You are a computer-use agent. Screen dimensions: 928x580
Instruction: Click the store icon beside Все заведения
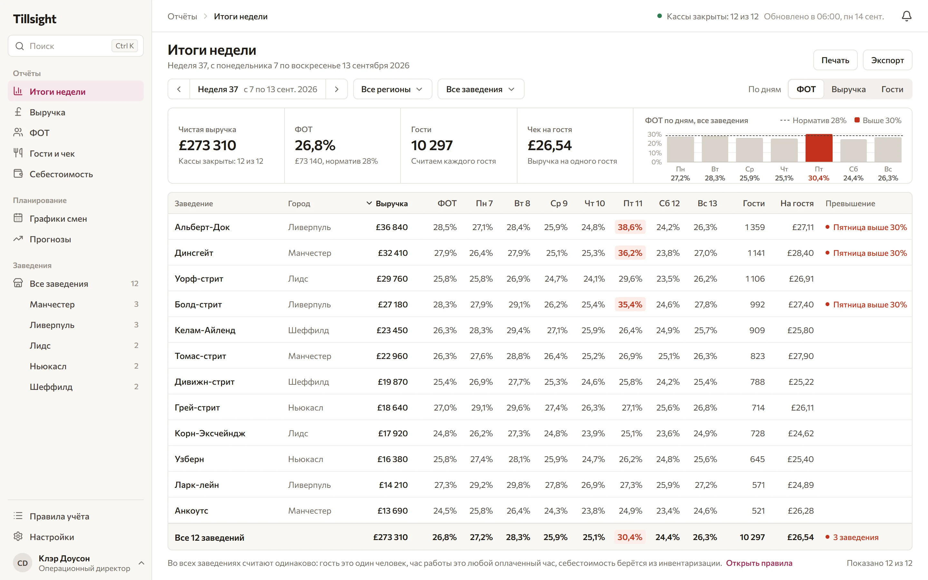point(18,284)
